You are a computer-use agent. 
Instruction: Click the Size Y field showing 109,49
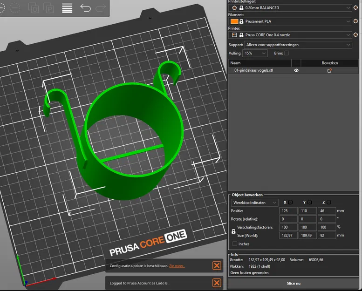pos(307,236)
